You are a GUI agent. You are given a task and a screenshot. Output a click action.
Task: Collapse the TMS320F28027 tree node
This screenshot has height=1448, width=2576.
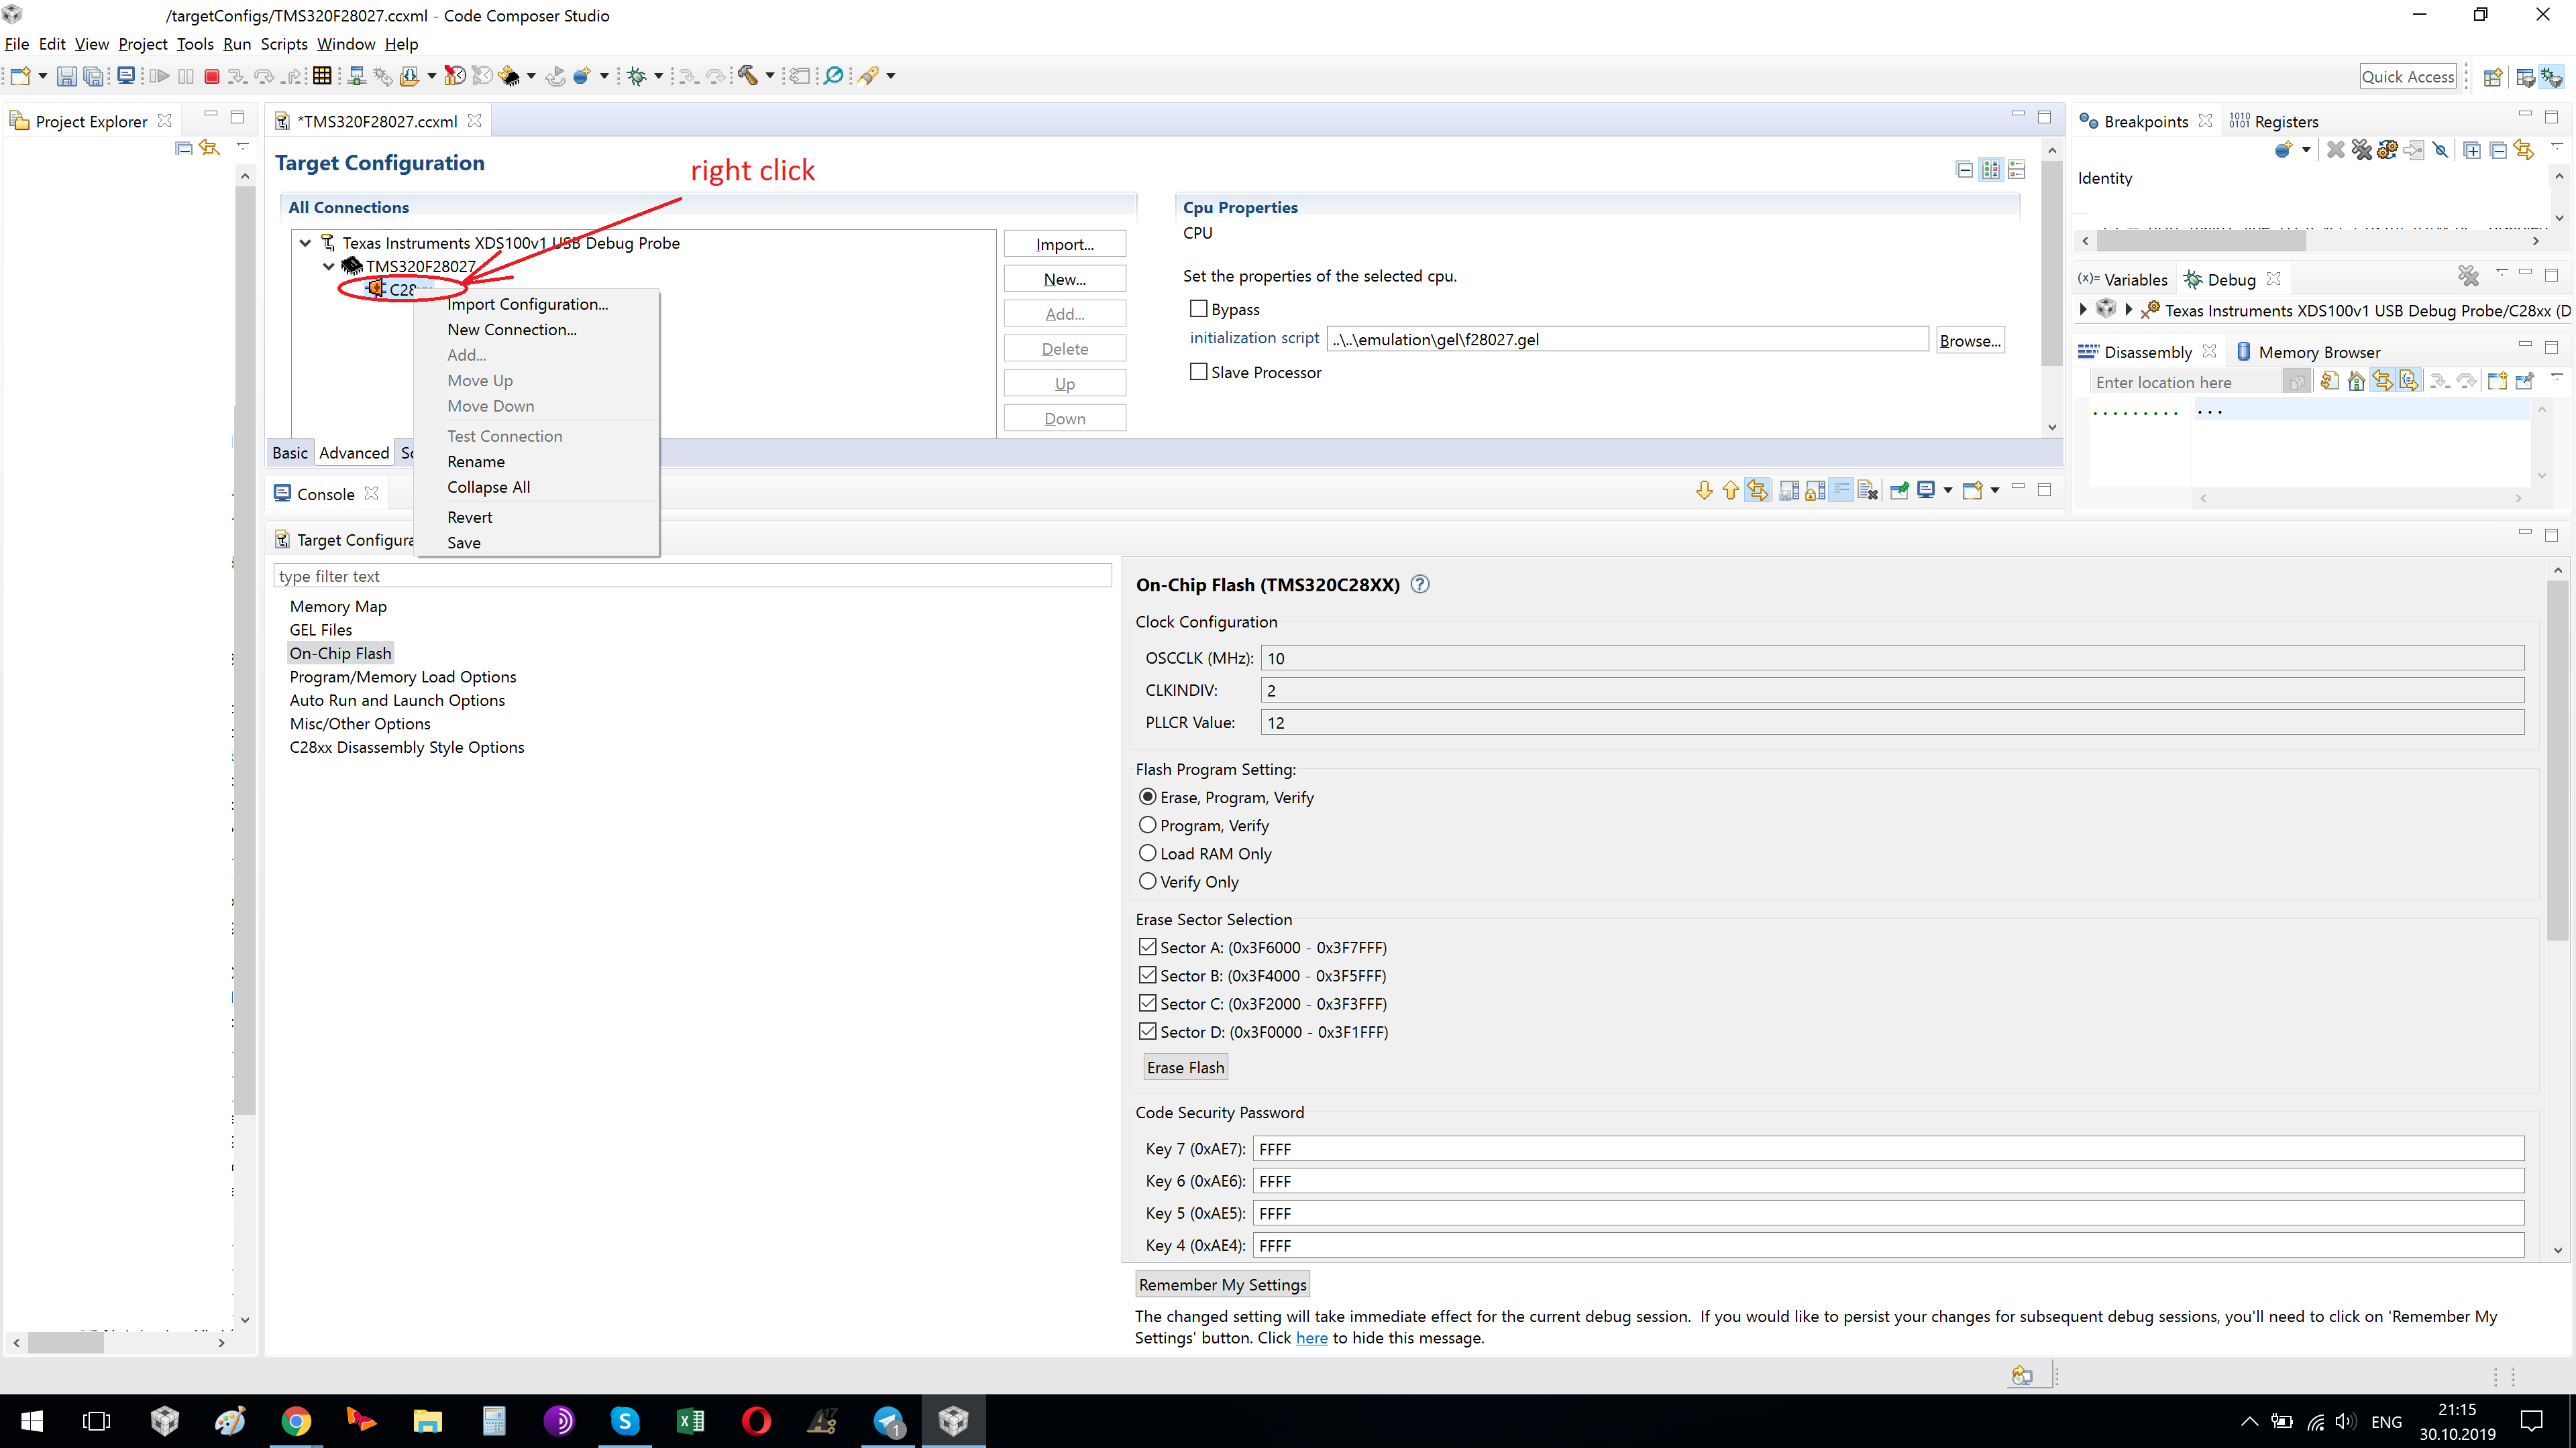(329, 266)
